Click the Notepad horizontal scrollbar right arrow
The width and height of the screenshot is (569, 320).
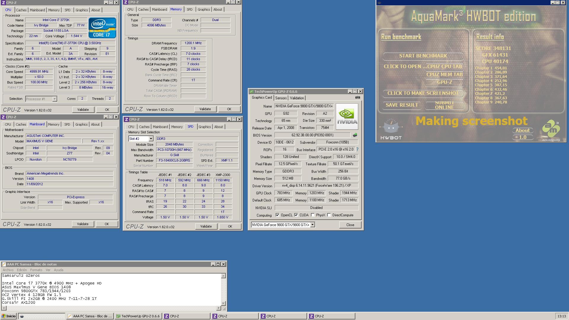click(219, 308)
